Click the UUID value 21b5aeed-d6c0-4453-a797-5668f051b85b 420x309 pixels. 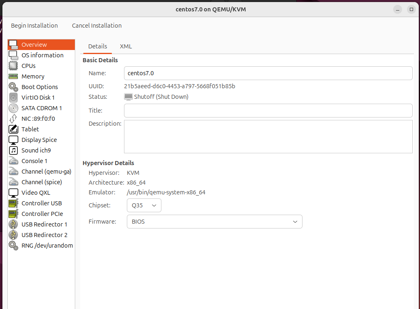(x=179, y=86)
